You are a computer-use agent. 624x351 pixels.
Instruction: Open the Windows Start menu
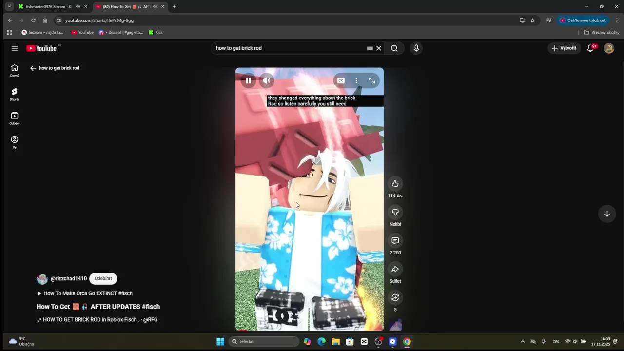click(220, 342)
